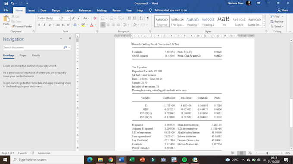Viewport: 293px width, 164px height.
Task: Close the Navigation pane
Action: (x=70, y=38)
